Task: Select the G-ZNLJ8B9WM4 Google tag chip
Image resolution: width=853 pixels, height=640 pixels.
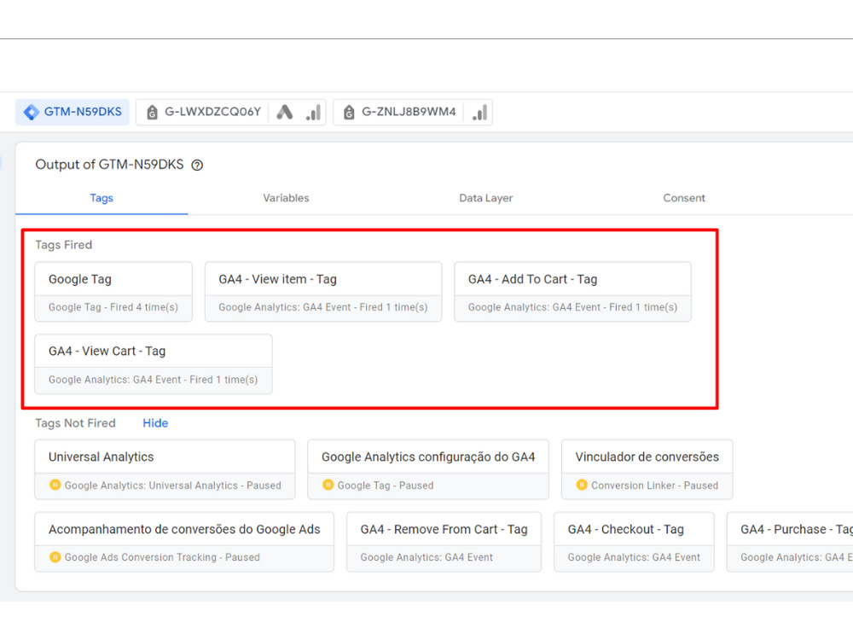Action: point(413,112)
